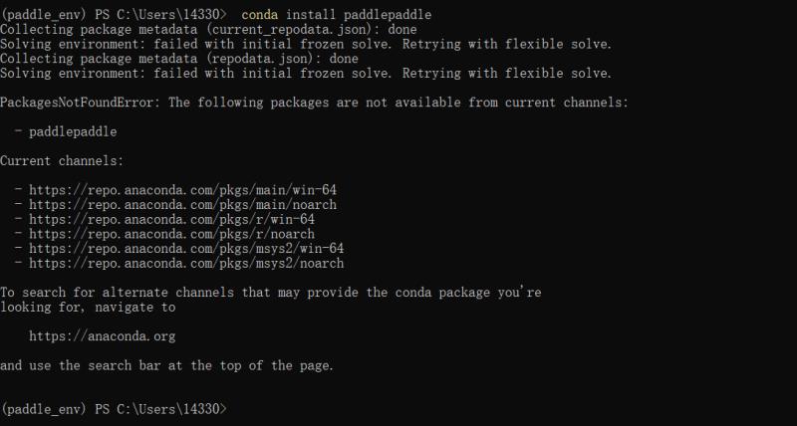This screenshot has width=797, height=426.
Task: Click the pkgs/main/win-64 channel URL
Action: (182, 190)
